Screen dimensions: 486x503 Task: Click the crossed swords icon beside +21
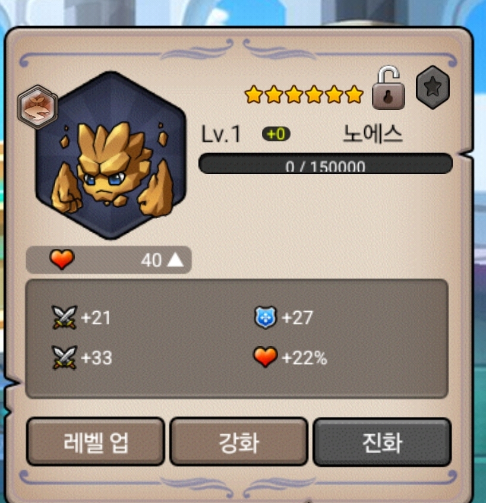[64, 317]
